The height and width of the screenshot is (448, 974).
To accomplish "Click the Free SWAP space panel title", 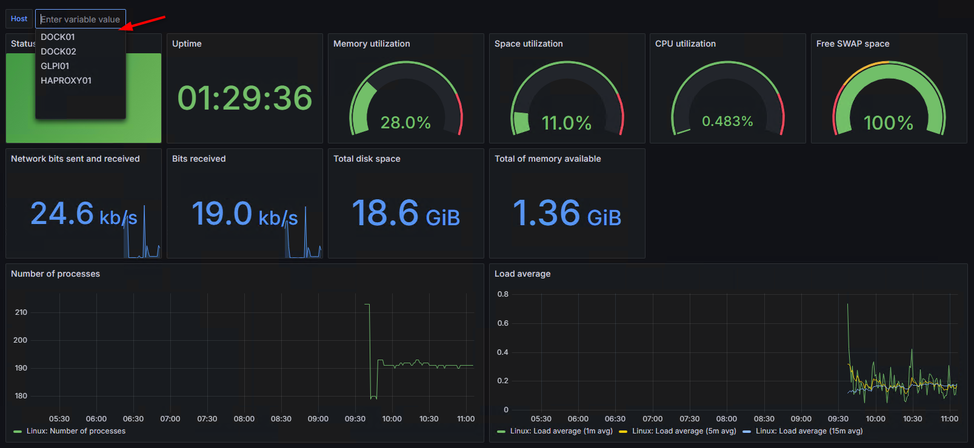I will coord(852,44).
